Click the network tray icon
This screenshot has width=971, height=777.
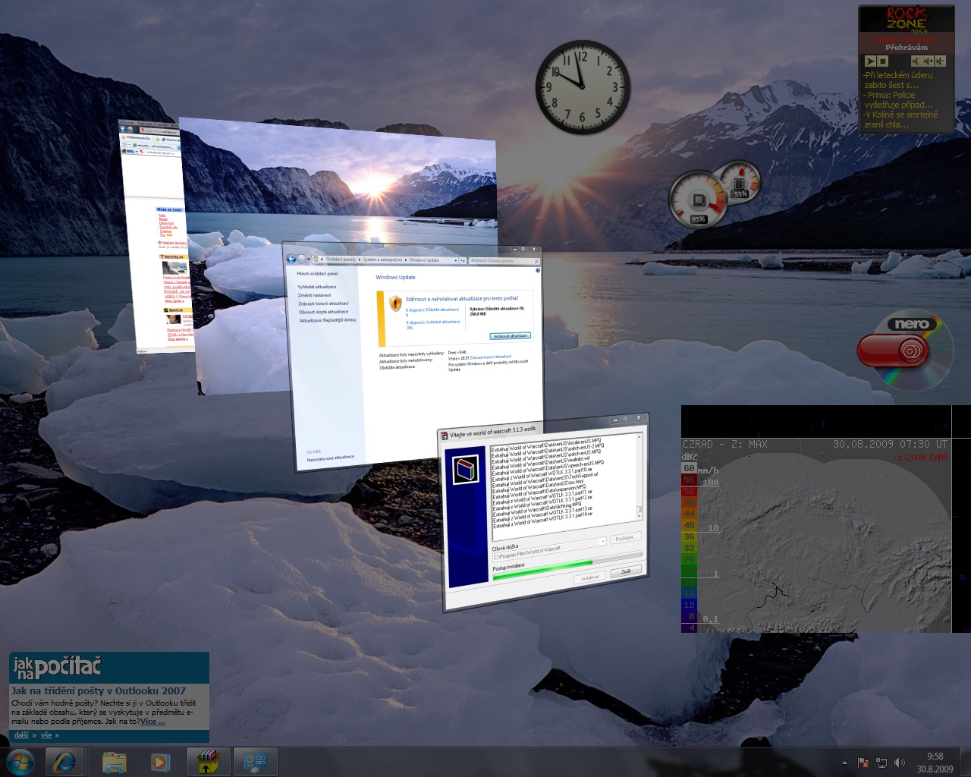(881, 763)
